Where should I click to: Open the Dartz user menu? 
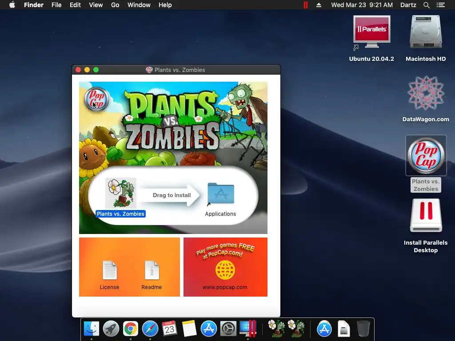click(x=408, y=5)
